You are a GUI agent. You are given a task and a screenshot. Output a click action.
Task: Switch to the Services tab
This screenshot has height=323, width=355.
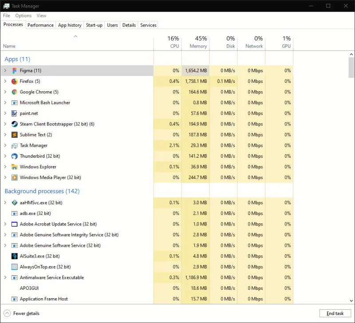148,25
